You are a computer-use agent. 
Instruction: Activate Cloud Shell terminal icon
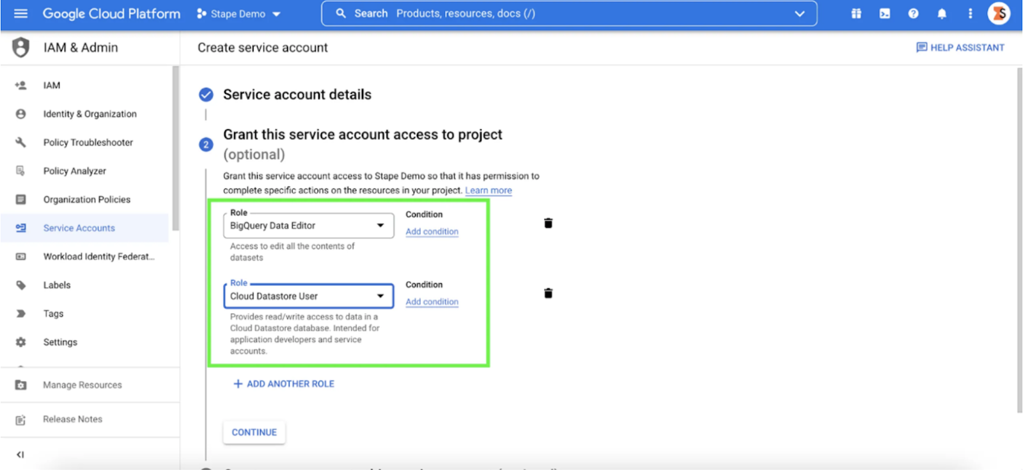pos(885,13)
